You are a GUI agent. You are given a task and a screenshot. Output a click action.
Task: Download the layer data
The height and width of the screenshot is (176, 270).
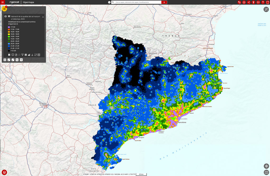[x=32, y=55]
